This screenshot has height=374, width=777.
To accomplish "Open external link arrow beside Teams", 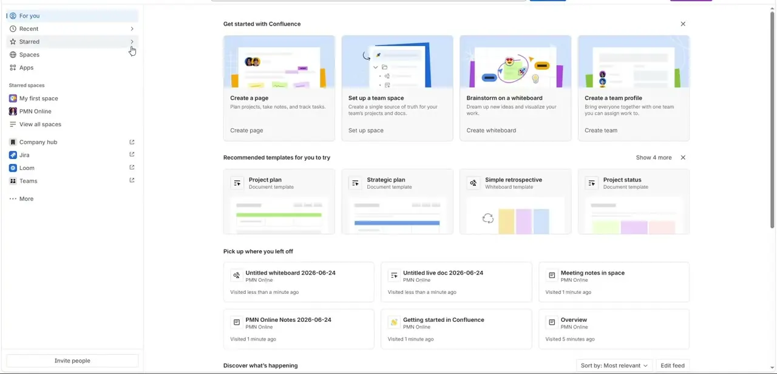I will (132, 180).
